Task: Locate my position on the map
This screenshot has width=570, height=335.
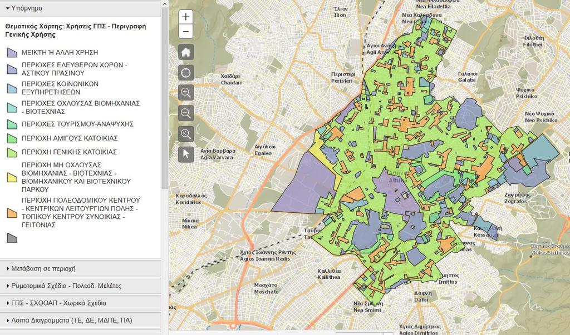Action: tap(186, 73)
